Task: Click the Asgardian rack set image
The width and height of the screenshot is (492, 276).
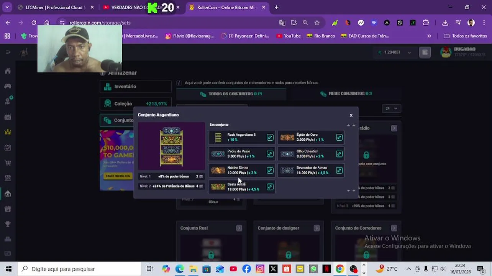Action: pyautogui.click(x=171, y=147)
